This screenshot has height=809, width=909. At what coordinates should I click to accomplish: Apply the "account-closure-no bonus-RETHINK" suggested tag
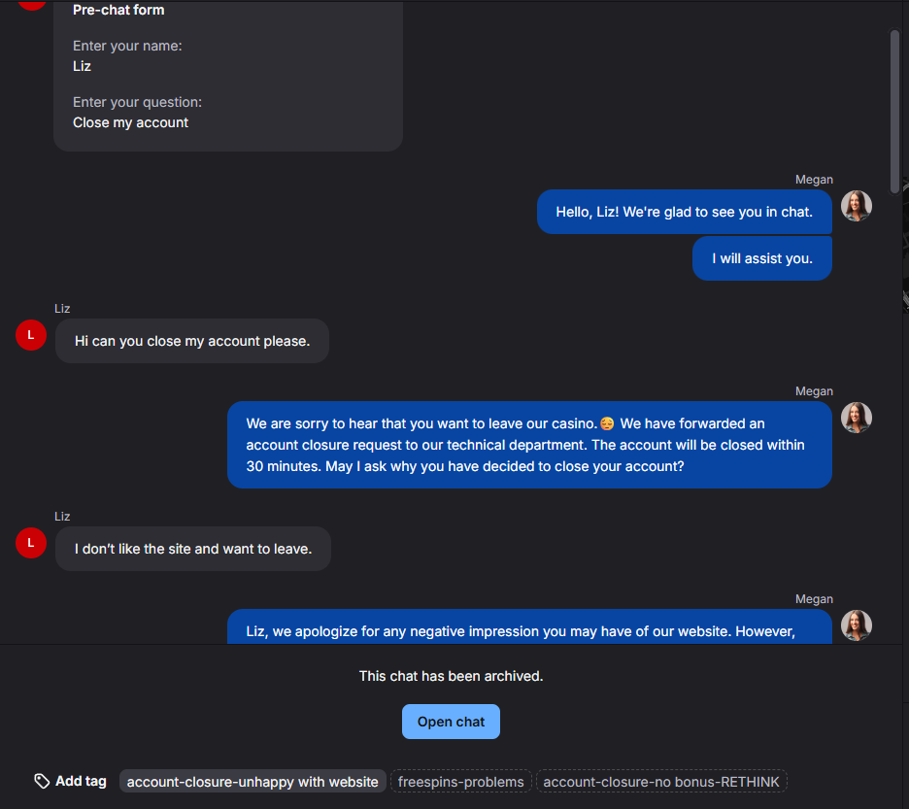pos(661,782)
